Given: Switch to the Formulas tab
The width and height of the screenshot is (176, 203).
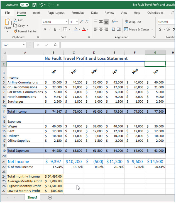Looking at the screenshot, I should coord(78,13).
